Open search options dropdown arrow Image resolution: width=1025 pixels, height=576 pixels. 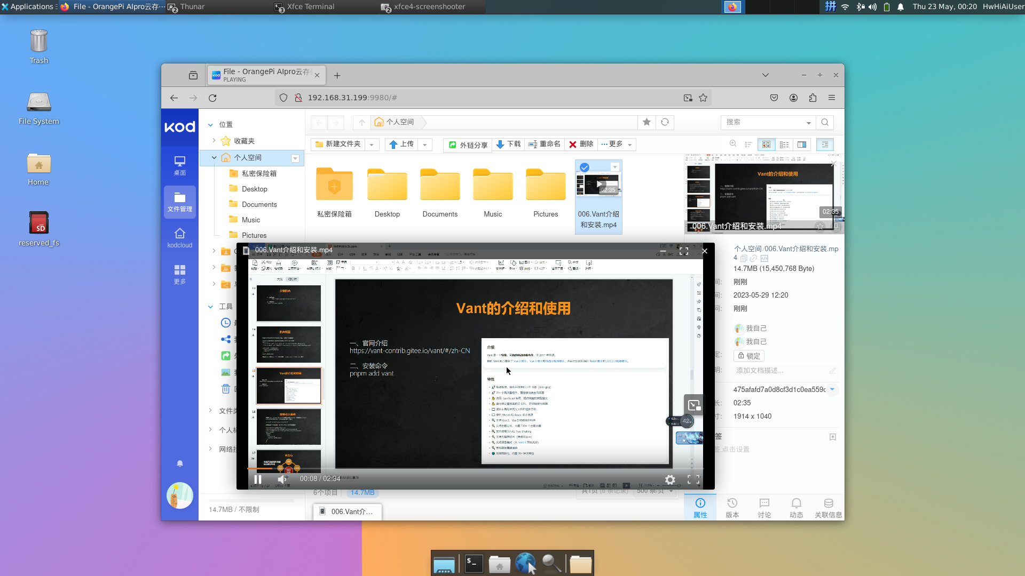pyautogui.click(x=809, y=123)
